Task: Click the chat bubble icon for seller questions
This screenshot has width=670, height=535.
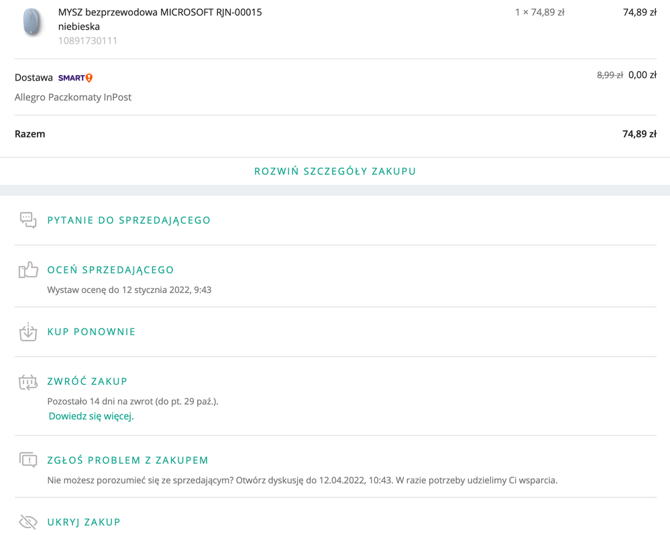Action: click(28, 220)
